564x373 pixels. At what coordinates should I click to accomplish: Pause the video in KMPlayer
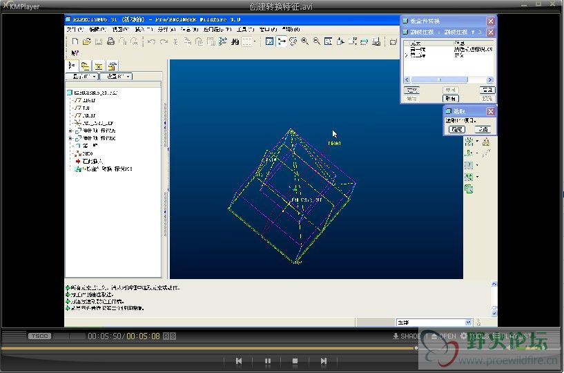pyautogui.click(x=268, y=361)
